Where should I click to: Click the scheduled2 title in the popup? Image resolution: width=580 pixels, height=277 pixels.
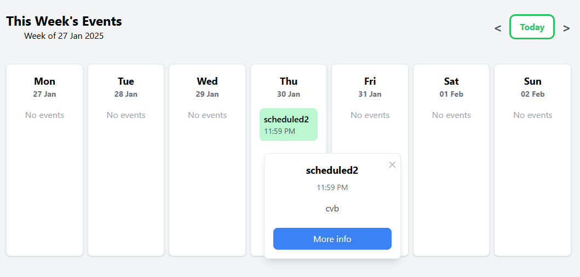click(x=332, y=170)
